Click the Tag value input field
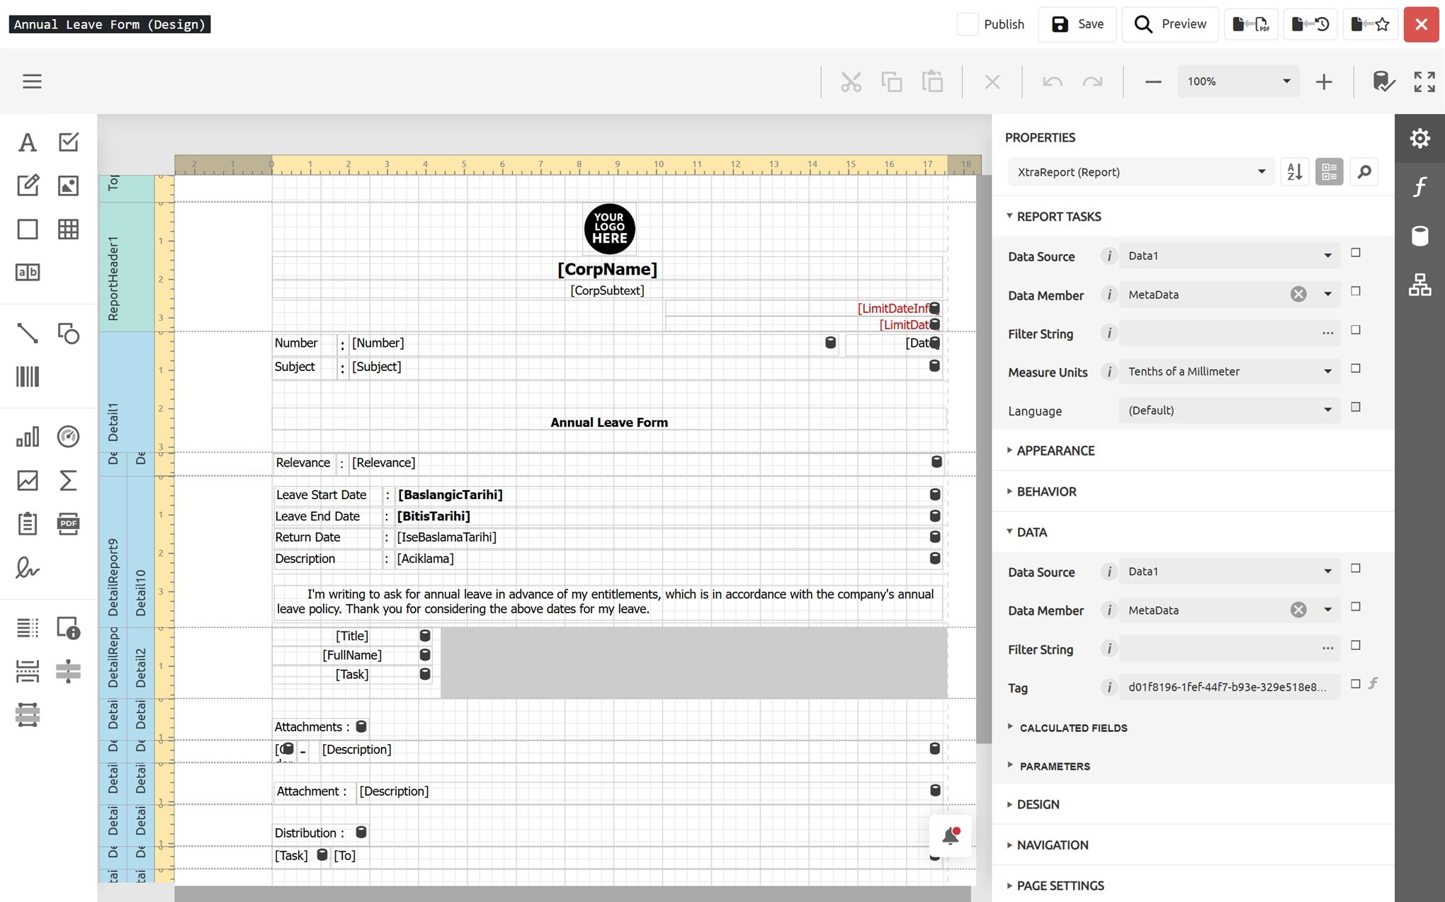Viewport: 1445px width, 902px height. [1230, 687]
